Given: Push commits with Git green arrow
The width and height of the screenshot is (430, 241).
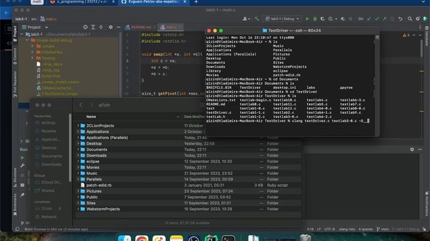Looking at the screenshot, I should (x=384, y=19).
